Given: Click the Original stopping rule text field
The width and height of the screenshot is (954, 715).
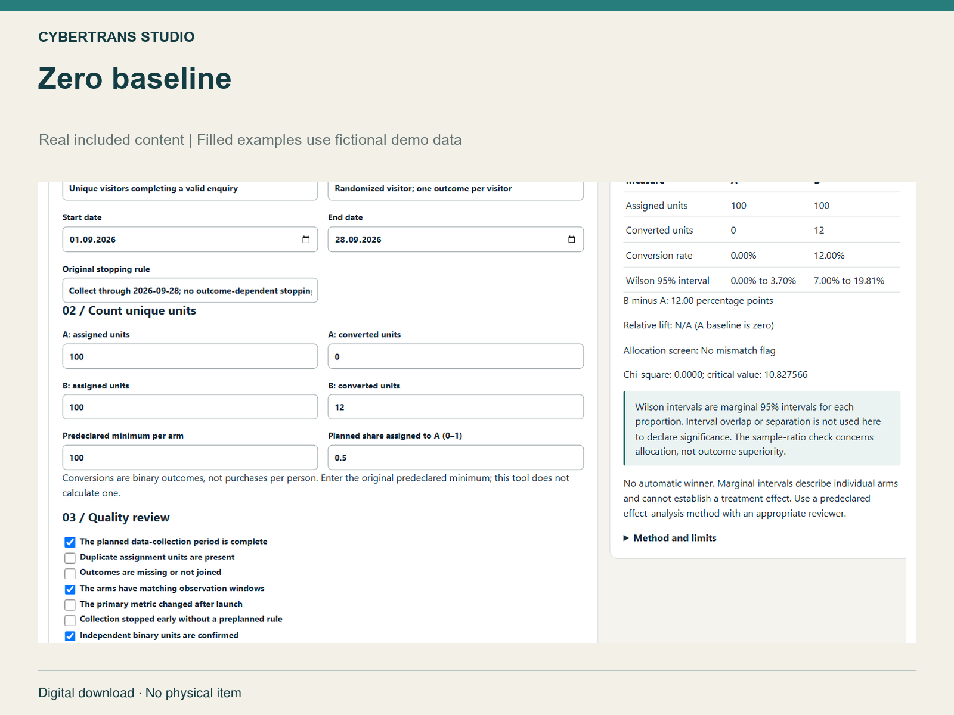Looking at the screenshot, I should [190, 291].
